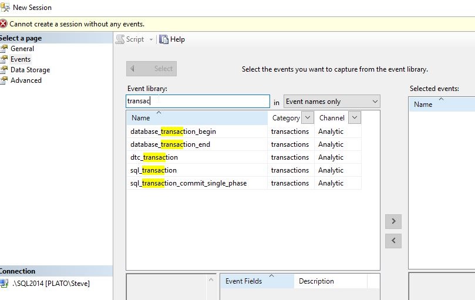Open the General page
The width and height of the screenshot is (475, 300).
point(22,49)
